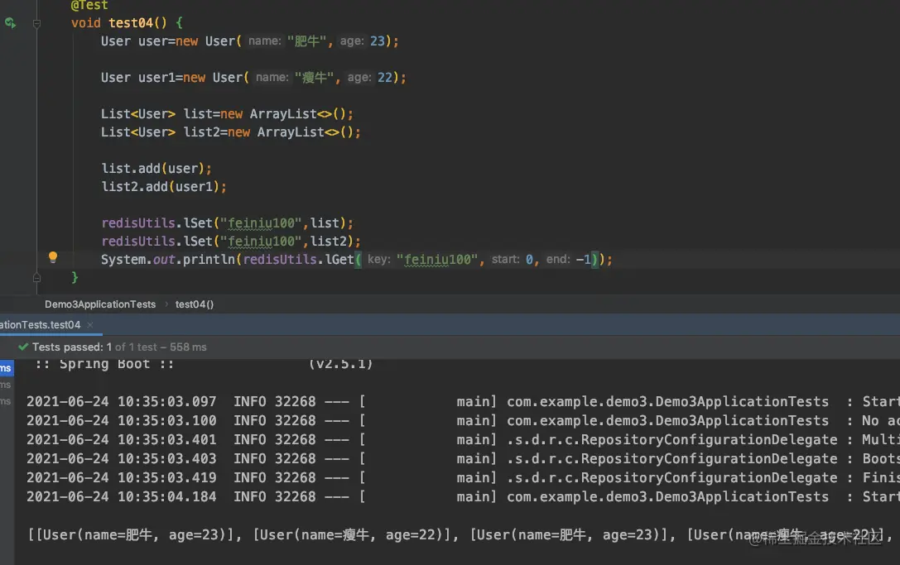This screenshot has height=565, width=900.
Task: Click the List<User> list=new ArrayList line
Action: pyautogui.click(x=227, y=113)
